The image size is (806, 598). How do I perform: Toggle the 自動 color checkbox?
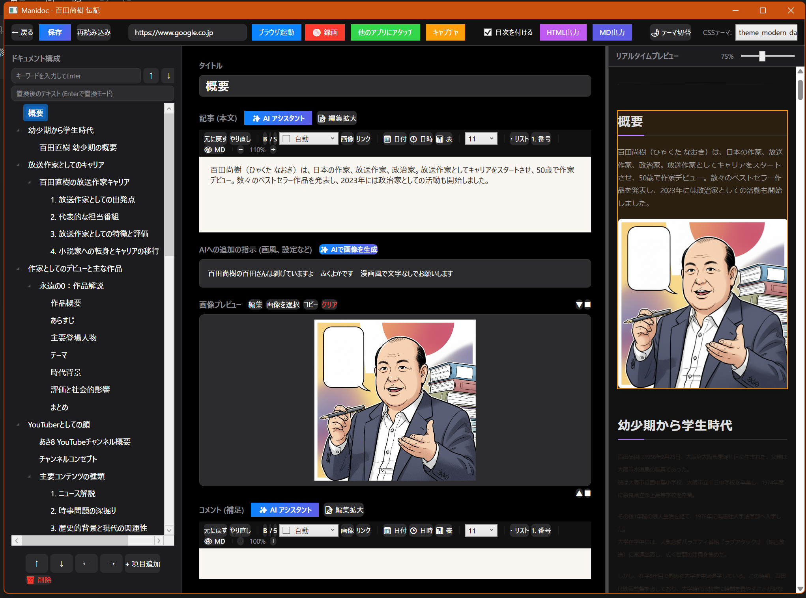point(286,138)
